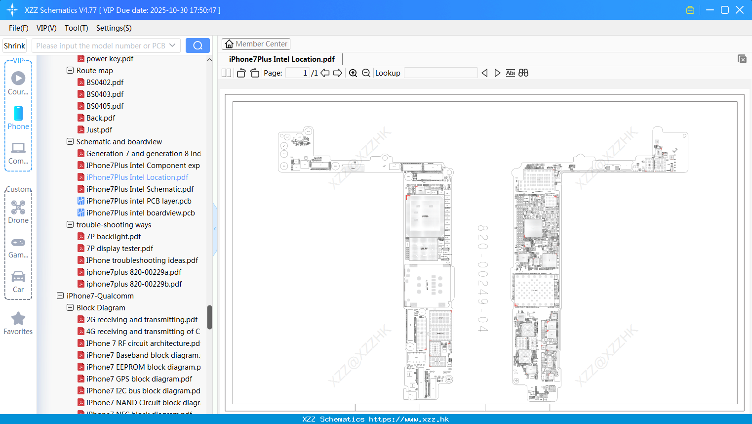Open iphone7plus 820-00229a.pdf
The height and width of the screenshot is (424, 752).
point(134,272)
